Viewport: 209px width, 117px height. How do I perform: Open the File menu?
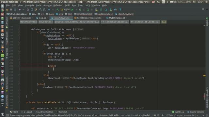tap(8, 6)
